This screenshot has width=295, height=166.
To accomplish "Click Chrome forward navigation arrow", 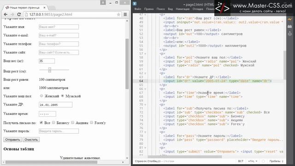I will tap(12, 14).
